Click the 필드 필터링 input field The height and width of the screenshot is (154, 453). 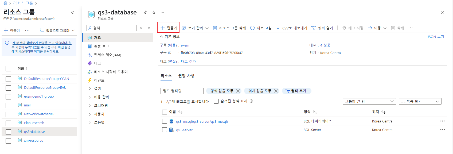pyautogui.click(x=182, y=91)
